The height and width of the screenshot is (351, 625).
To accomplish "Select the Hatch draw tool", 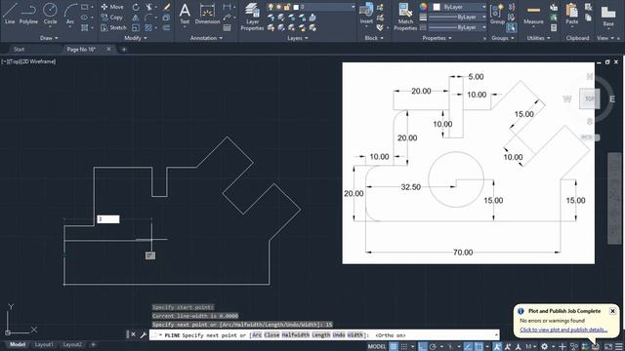I will [x=85, y=28].
